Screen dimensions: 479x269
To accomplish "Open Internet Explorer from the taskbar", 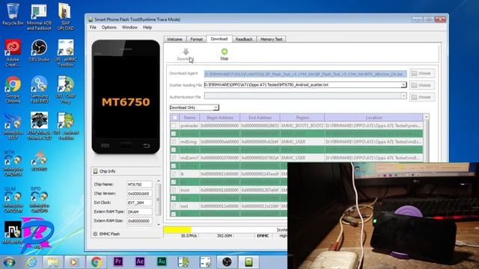I will (x=31, y=262).
